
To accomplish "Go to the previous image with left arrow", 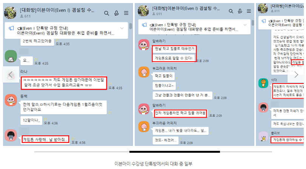I will 11,74.
